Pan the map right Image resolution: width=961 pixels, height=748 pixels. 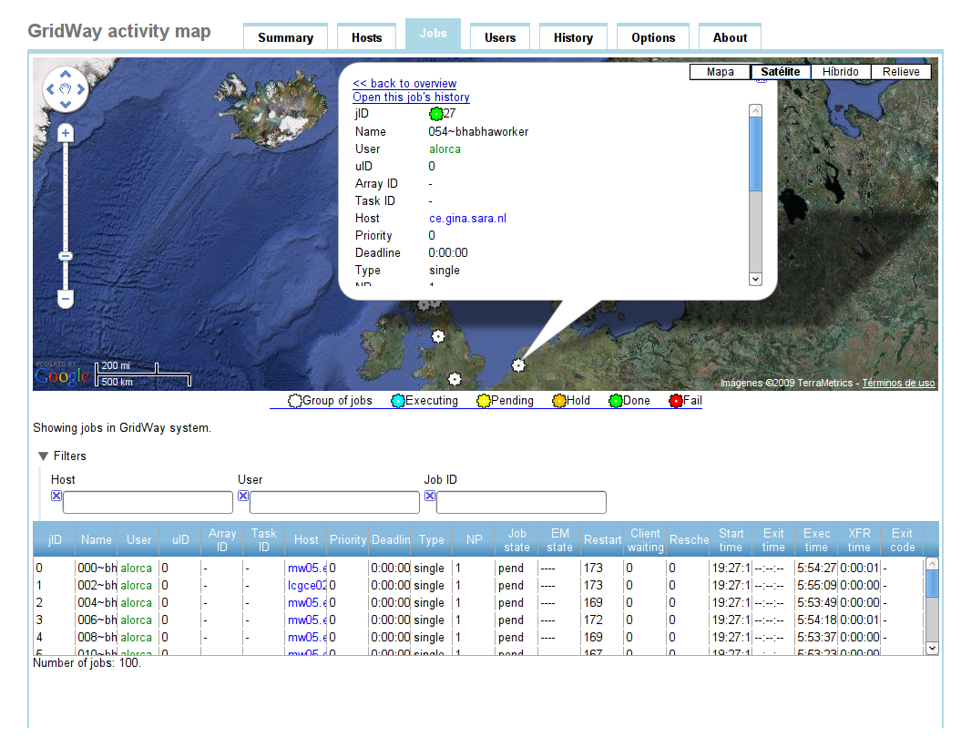[x=80, y=89]
